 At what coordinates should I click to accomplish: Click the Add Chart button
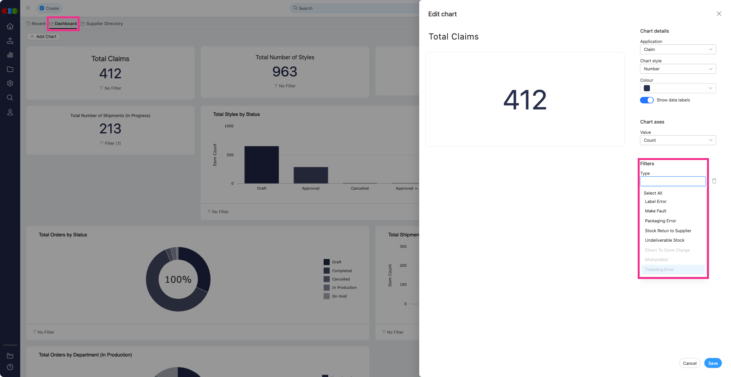tap(43, 36)
